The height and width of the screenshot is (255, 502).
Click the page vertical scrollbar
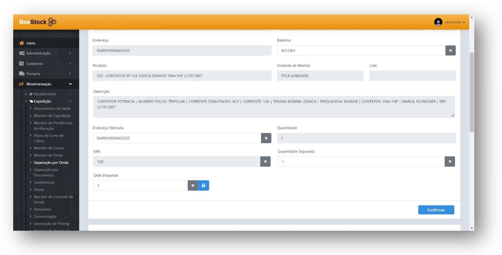471,92
